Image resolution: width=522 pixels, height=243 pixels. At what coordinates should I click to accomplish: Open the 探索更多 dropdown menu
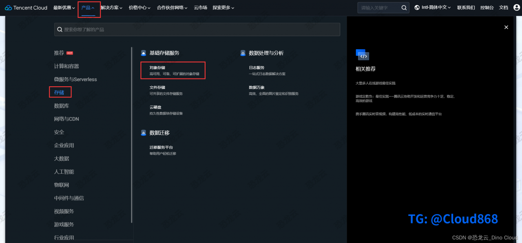(223, 7)
